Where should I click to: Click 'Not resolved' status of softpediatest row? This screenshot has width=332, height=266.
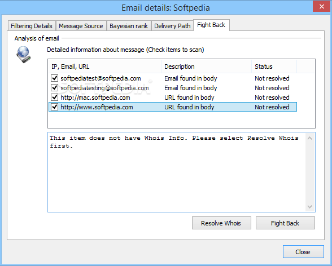click(272, 78)
